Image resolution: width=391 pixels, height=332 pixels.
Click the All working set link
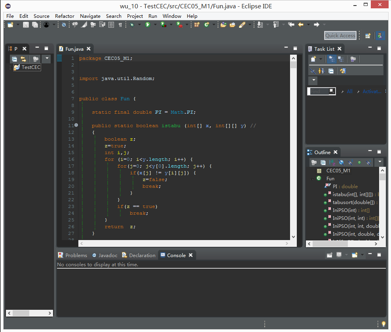tap(349, 92)
